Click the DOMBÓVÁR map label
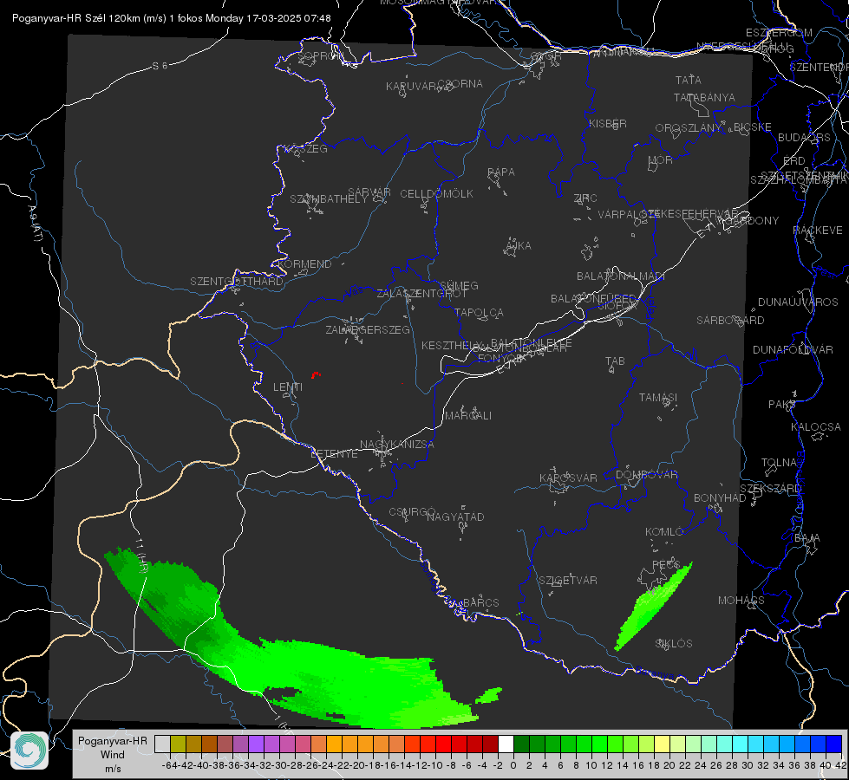The image size is (849, 780). click(646, 475)
